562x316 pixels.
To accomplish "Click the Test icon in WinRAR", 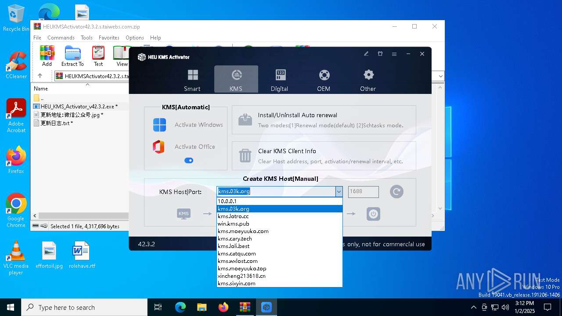I will pyautogui.click(x=98, y=56).
